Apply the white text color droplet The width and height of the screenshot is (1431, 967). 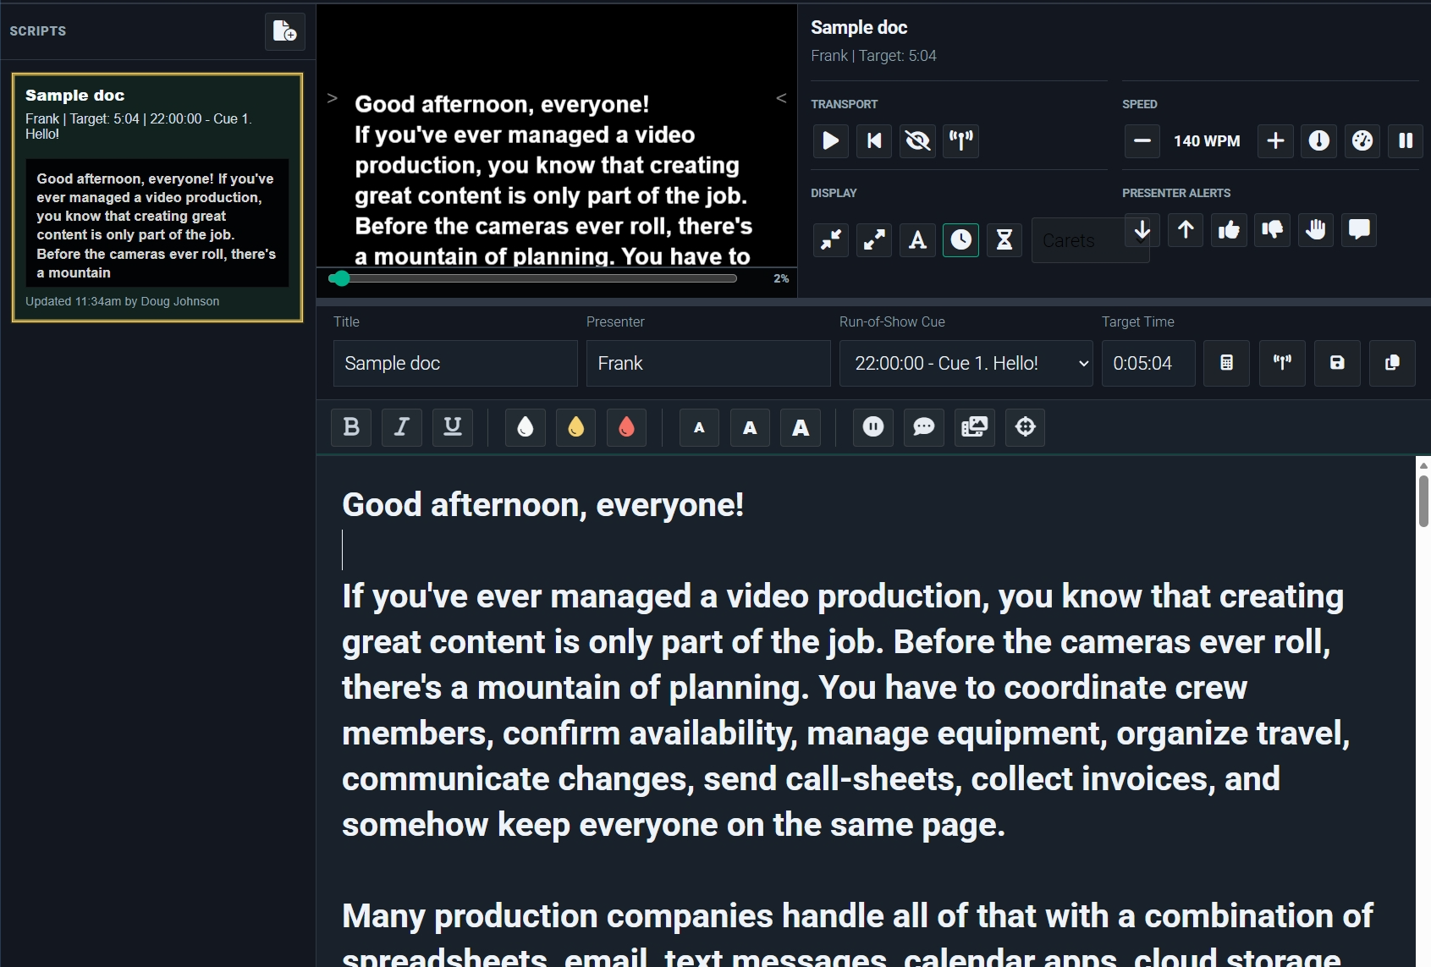point(526,427)
